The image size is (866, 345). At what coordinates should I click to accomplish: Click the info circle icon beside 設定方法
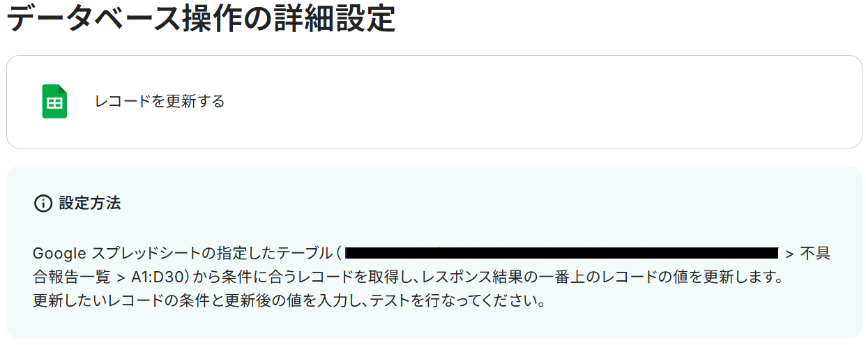pyautogui.click(x=43, y=204)
